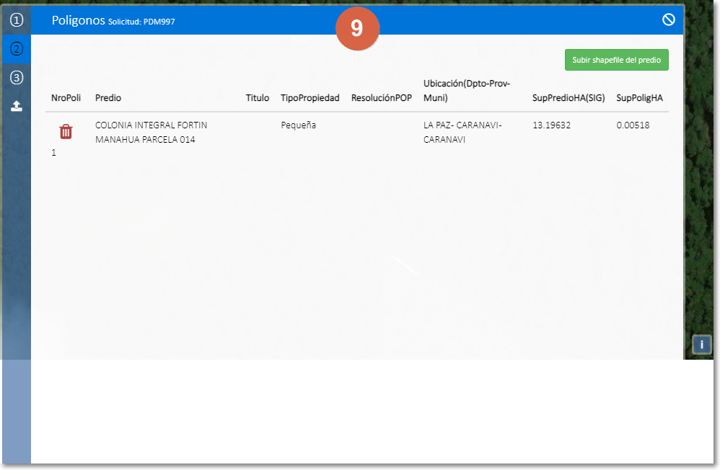
Task: Open the map info button
Action: (x=701, y=345)
